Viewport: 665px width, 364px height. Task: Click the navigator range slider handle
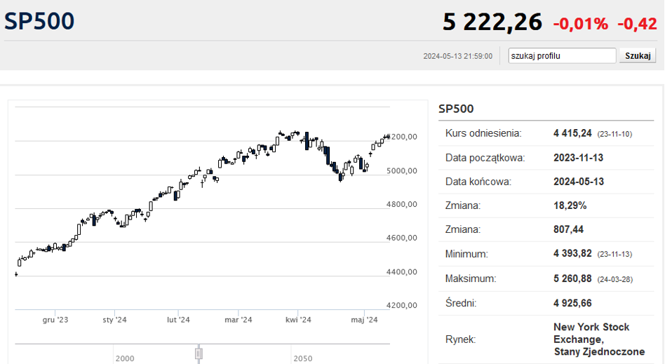point(199,352)
